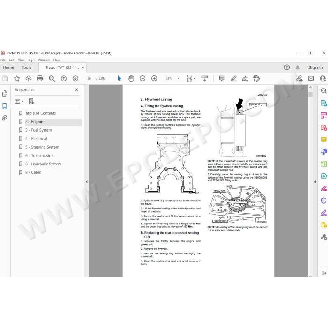Go to next page arrow down
Viewport: 328px width, 328px height.
click(75, 78)
